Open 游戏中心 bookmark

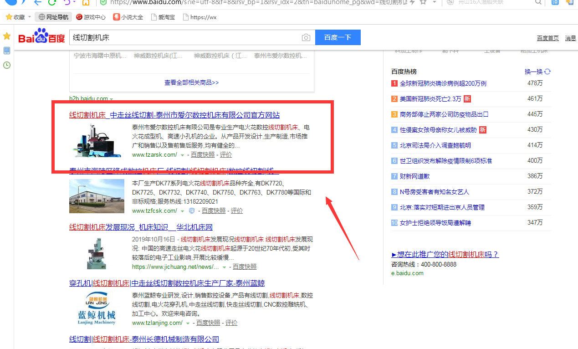pyautogui.click(x=91, y=17)
